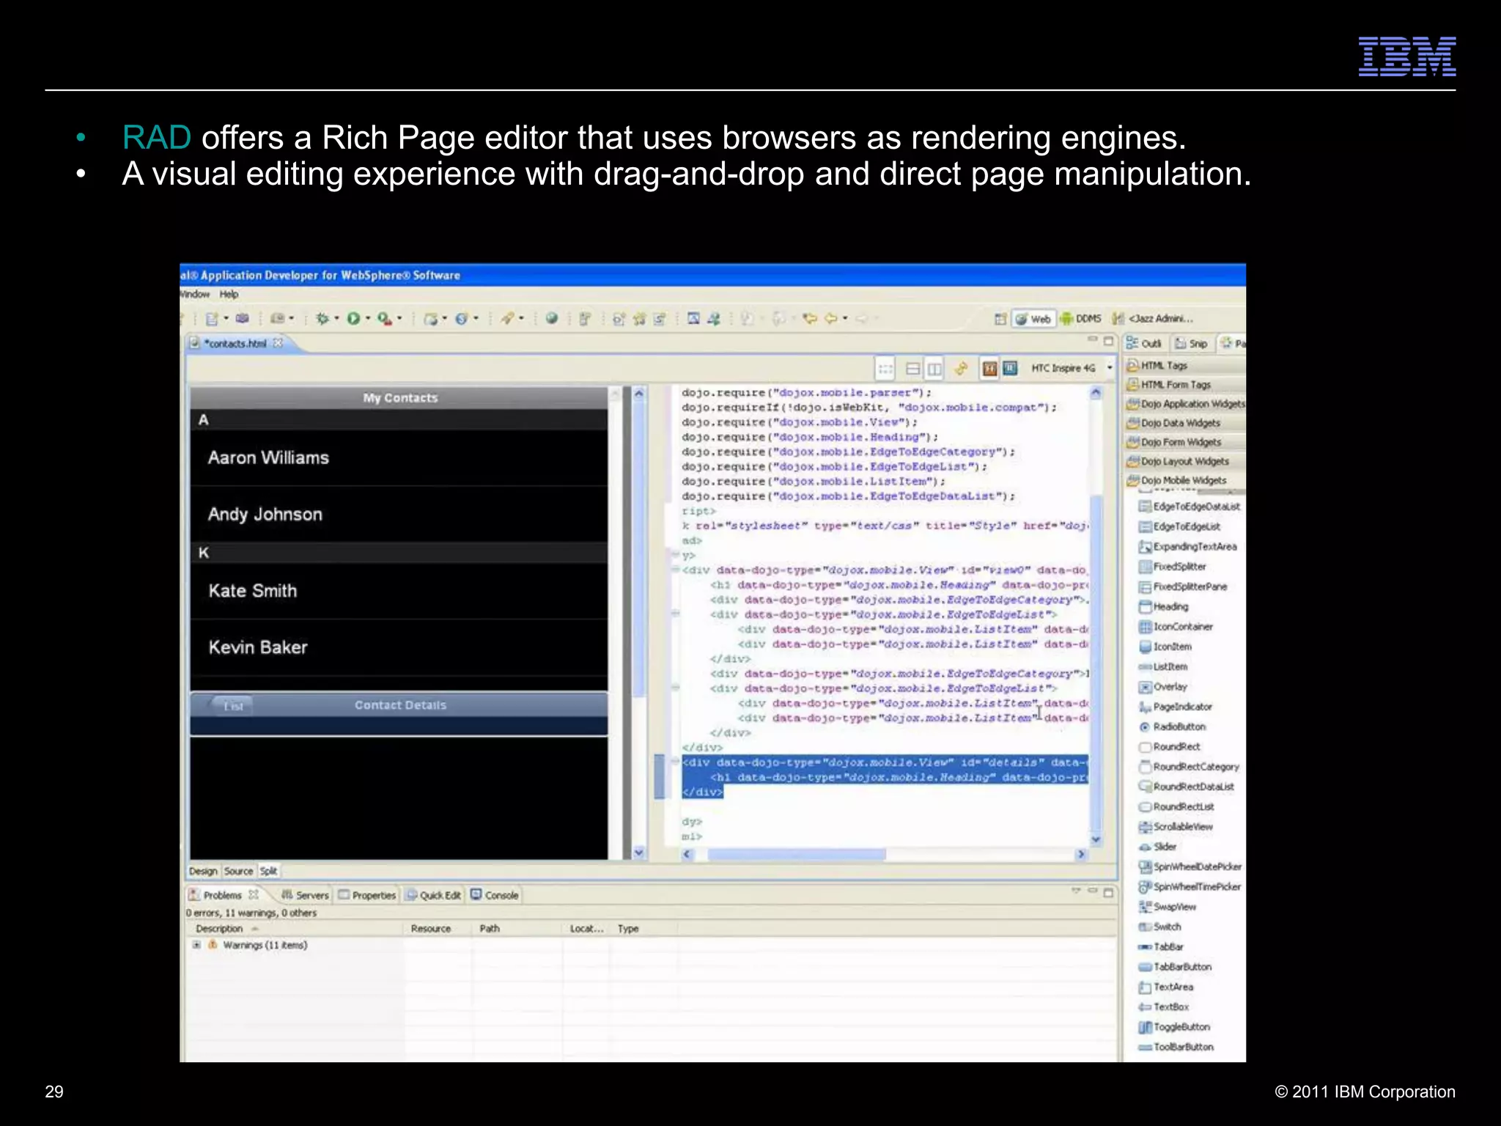Open the Debug button dropdown arrow
The width and height of the screenshot is (1501, 1126).
pos(336,318)
